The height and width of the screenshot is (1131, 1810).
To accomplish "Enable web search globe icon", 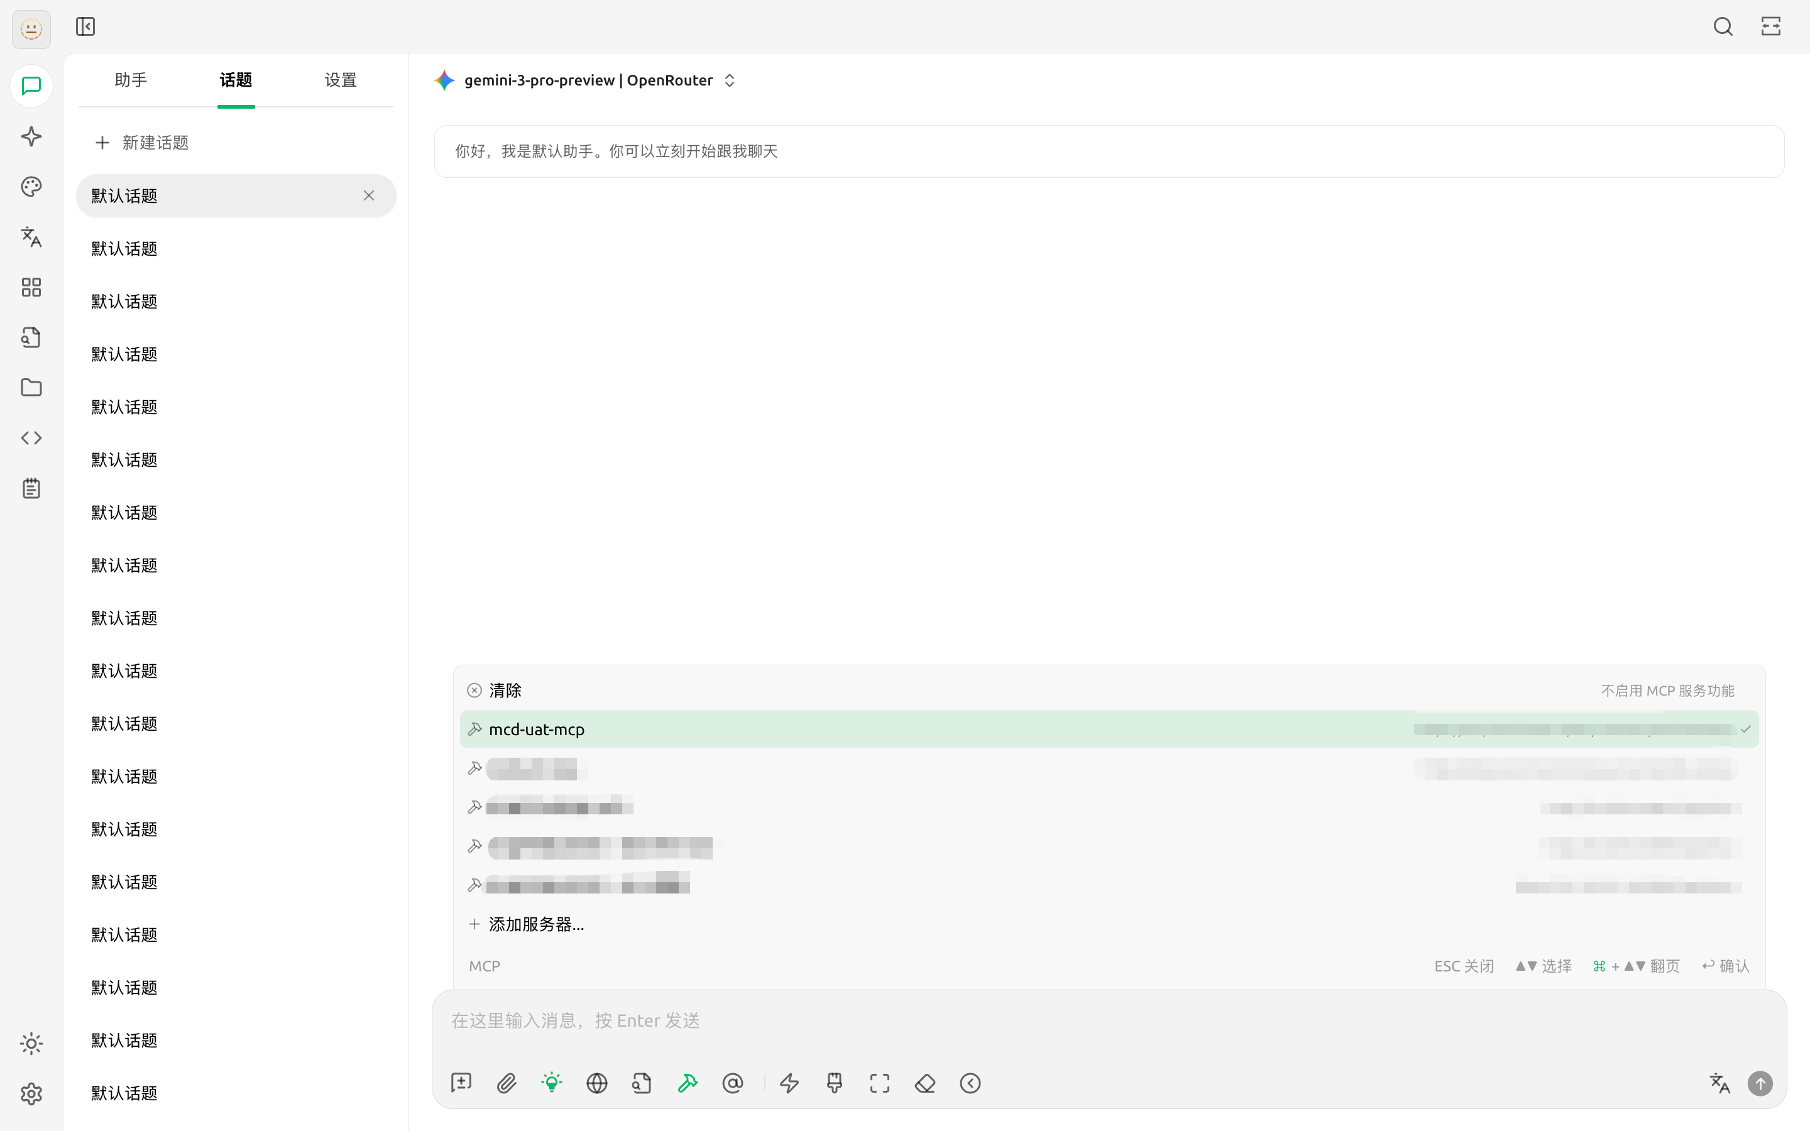I will tap(596, 1083).
